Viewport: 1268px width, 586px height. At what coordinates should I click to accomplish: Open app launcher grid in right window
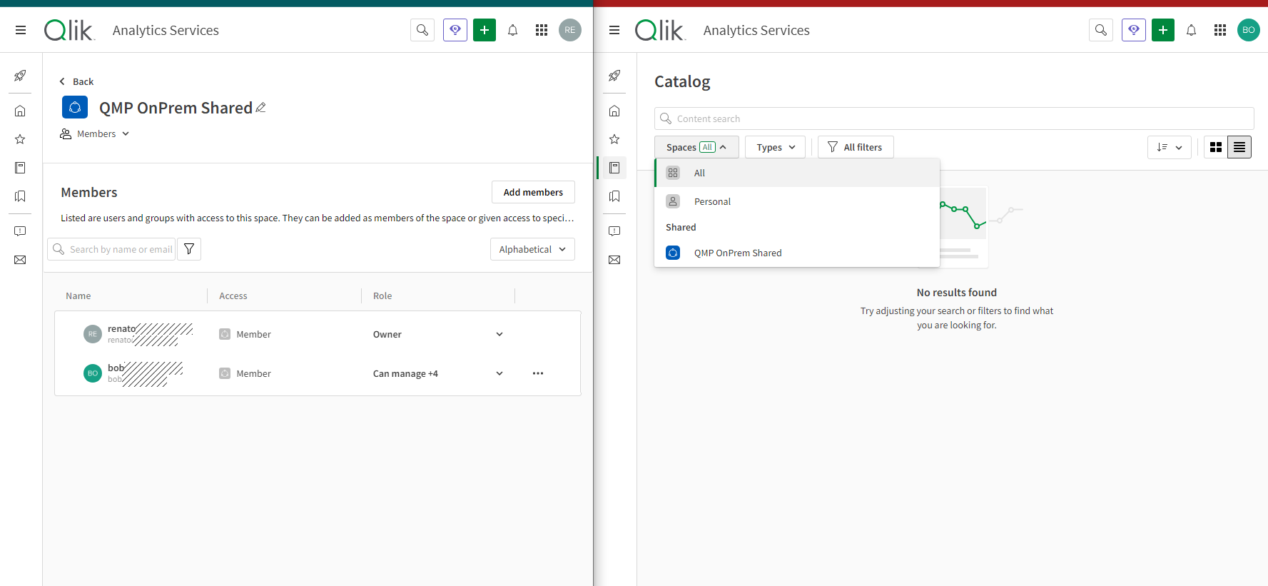pos(1220,30)
